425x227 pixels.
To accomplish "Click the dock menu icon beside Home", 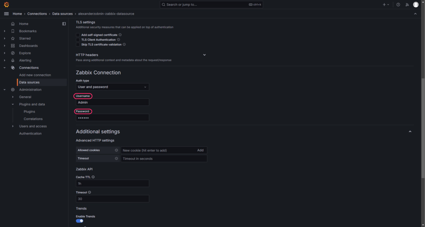I will [64, 24].
